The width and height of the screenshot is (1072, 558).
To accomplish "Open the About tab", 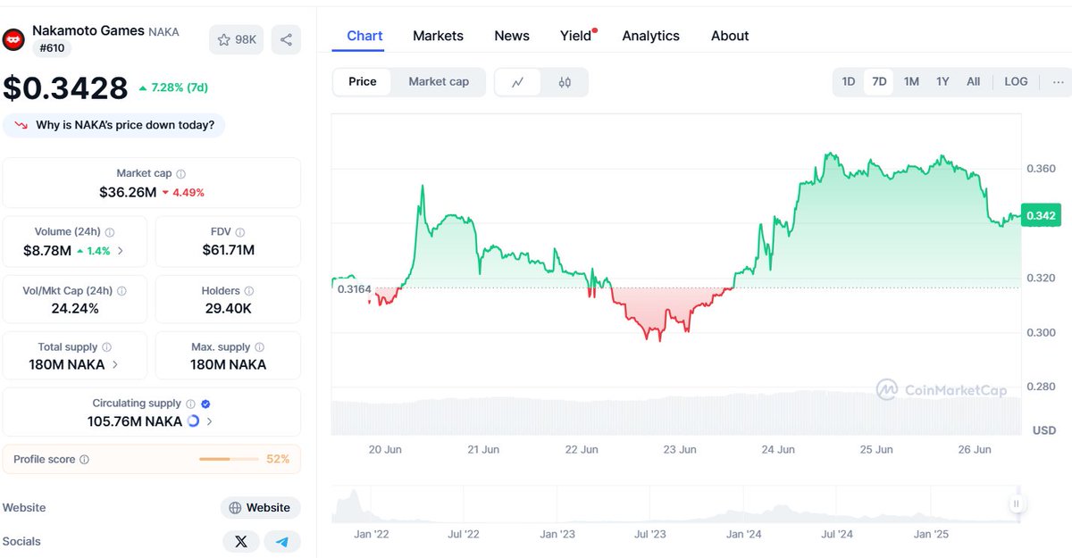I will point(730,36).
